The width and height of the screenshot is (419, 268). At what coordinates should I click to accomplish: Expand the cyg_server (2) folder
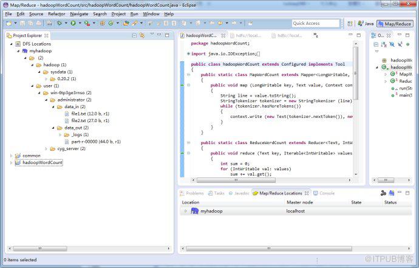click(46, 149)
